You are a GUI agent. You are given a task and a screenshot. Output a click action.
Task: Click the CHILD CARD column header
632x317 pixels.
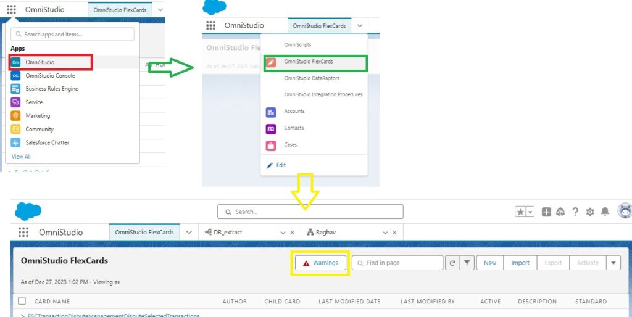tap(282, 302)
